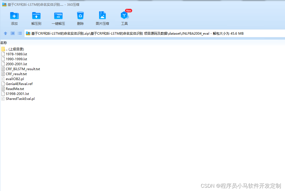
Task: Open ReadMe.txt from the file list
Action: (15, 89)
